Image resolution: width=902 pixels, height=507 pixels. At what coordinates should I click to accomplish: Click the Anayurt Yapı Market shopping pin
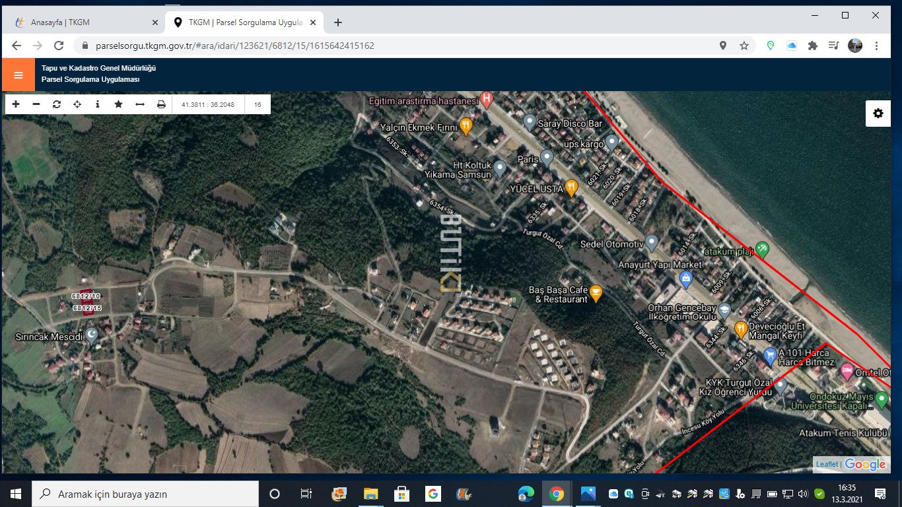click(686, 279)
